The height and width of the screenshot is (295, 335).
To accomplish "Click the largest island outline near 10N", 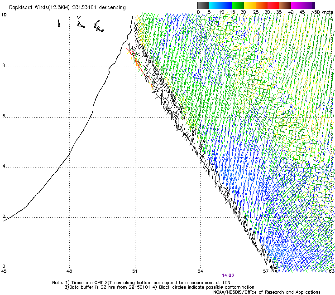I will [99, 26].
